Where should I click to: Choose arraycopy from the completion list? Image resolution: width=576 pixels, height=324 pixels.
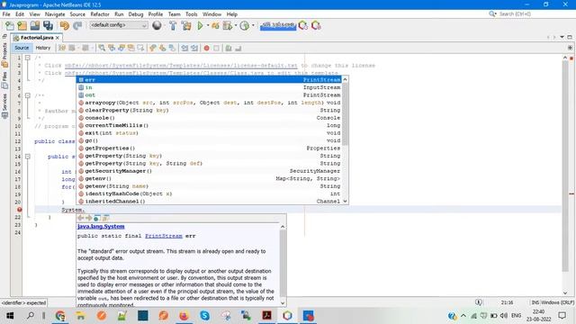click(x=210, y=103)
